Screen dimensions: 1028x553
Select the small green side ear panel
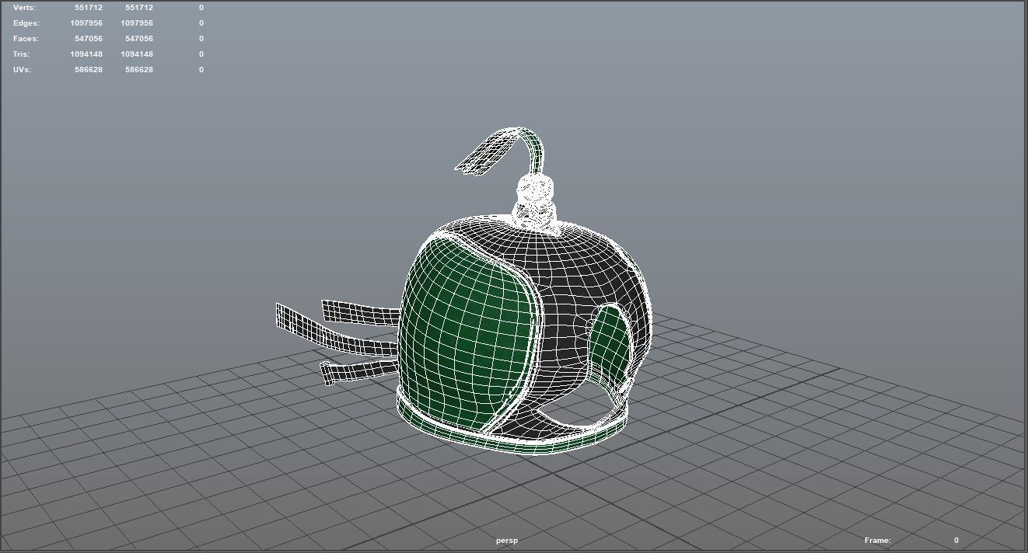point(612,343)
